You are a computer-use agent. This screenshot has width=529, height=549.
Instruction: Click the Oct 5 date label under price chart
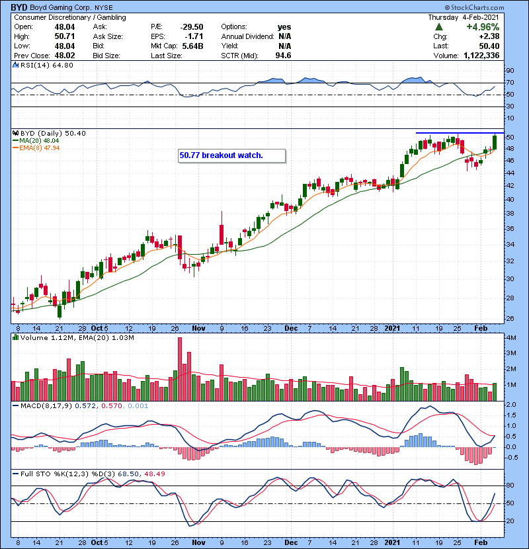[x=99, y=329]
